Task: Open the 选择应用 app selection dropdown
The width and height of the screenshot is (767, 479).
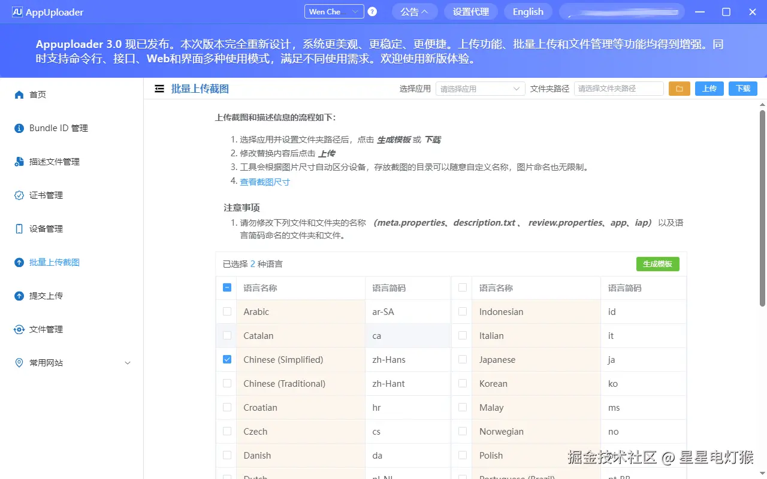Action: tap(479, 88)
